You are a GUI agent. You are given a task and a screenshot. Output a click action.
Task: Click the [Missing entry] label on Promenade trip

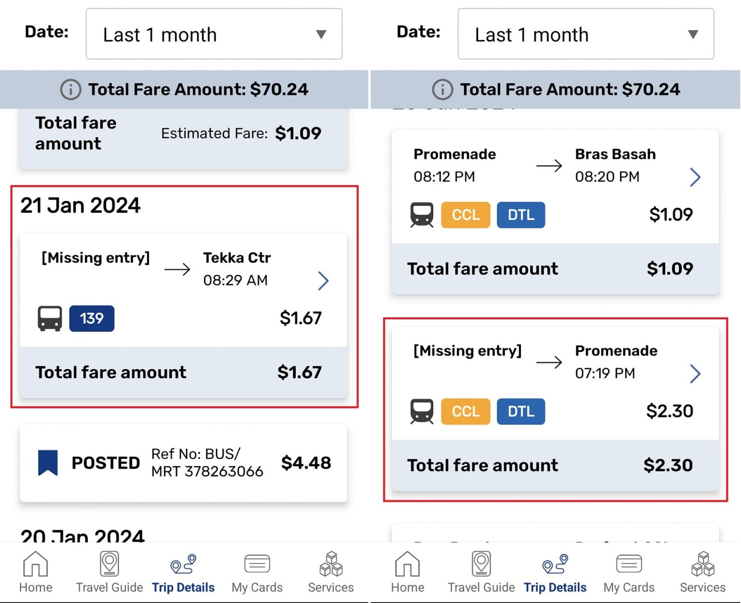467,351
